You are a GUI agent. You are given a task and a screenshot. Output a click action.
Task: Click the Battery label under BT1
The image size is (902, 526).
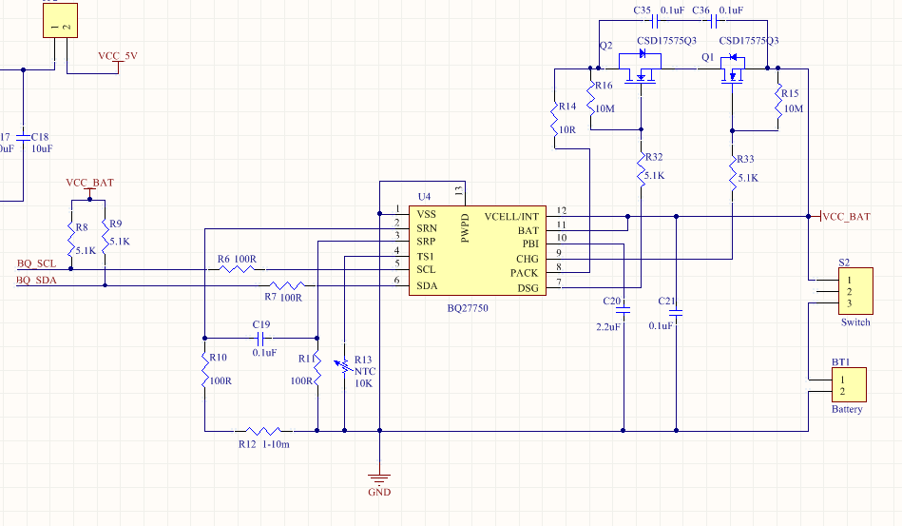pyautogui.click(x=847, y=409)
